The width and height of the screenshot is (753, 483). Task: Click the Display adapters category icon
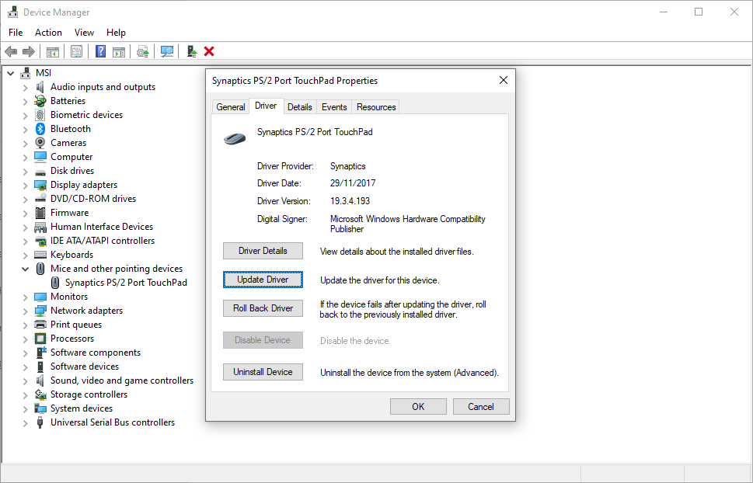pos(40,185)
